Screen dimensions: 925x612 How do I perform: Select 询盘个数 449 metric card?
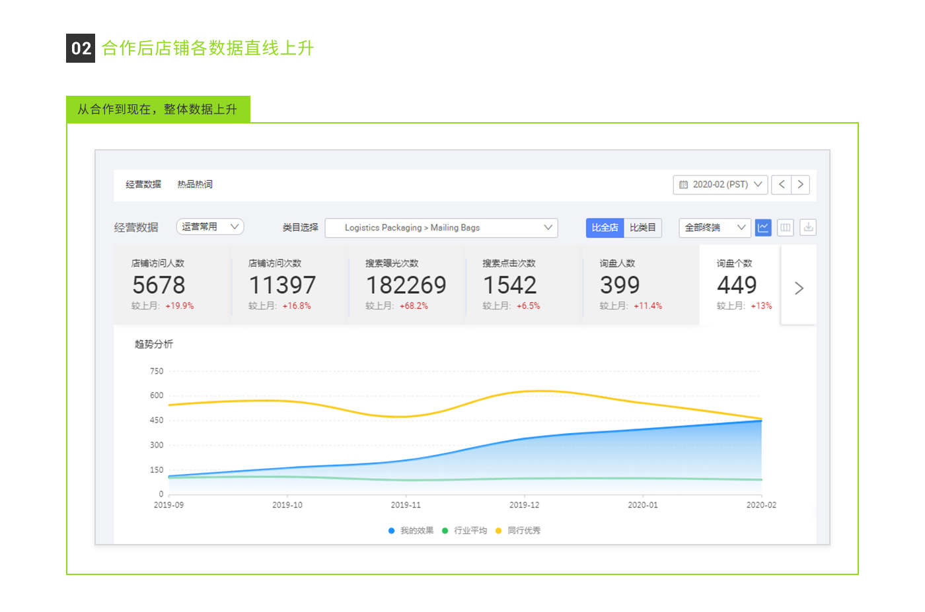[x=740, y=285]
